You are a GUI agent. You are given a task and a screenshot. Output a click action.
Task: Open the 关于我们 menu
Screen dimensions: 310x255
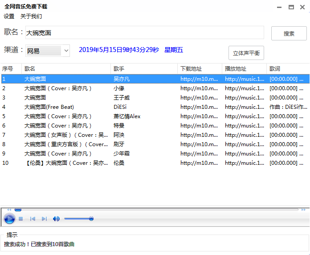tap(31, 16)
